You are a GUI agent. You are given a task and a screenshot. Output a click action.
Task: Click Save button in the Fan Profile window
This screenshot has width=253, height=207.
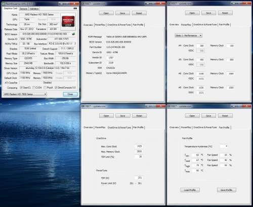(x=208, y=116)
